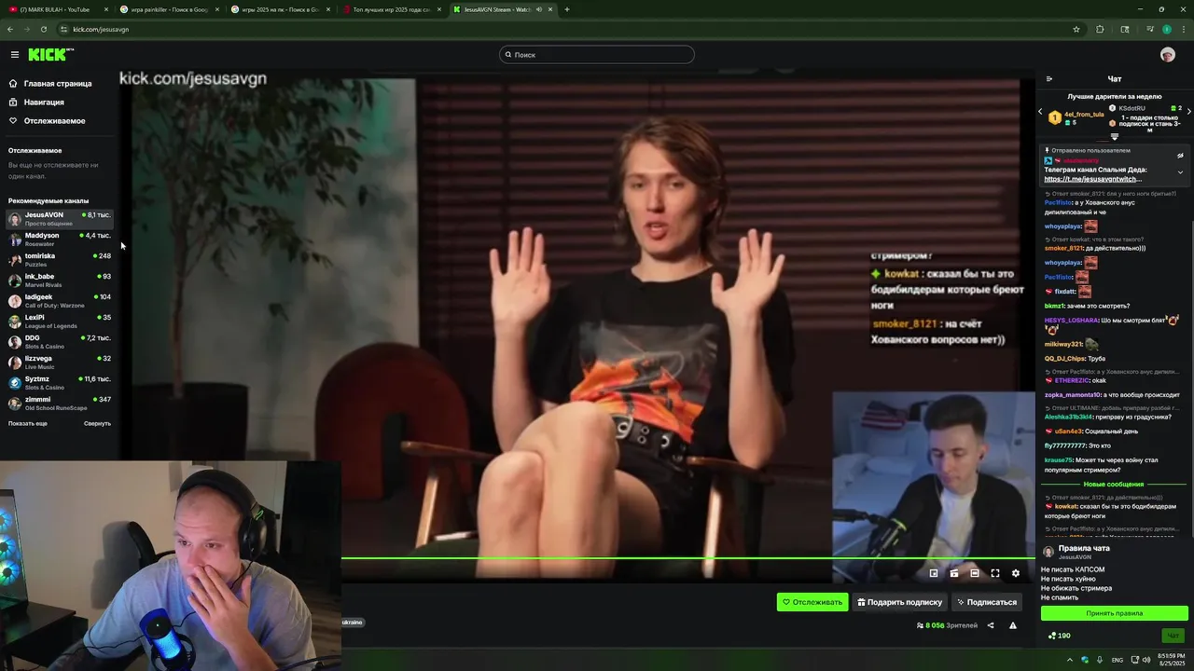Go back in browser history
1194x671 pixels.
coord(10,29)
